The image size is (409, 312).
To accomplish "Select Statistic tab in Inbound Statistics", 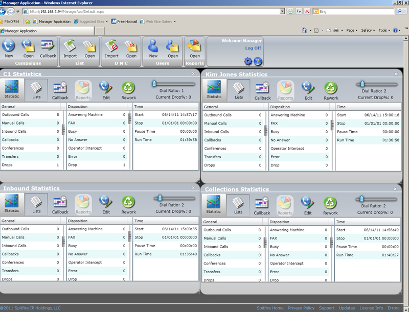I will [x=12, y=204].
